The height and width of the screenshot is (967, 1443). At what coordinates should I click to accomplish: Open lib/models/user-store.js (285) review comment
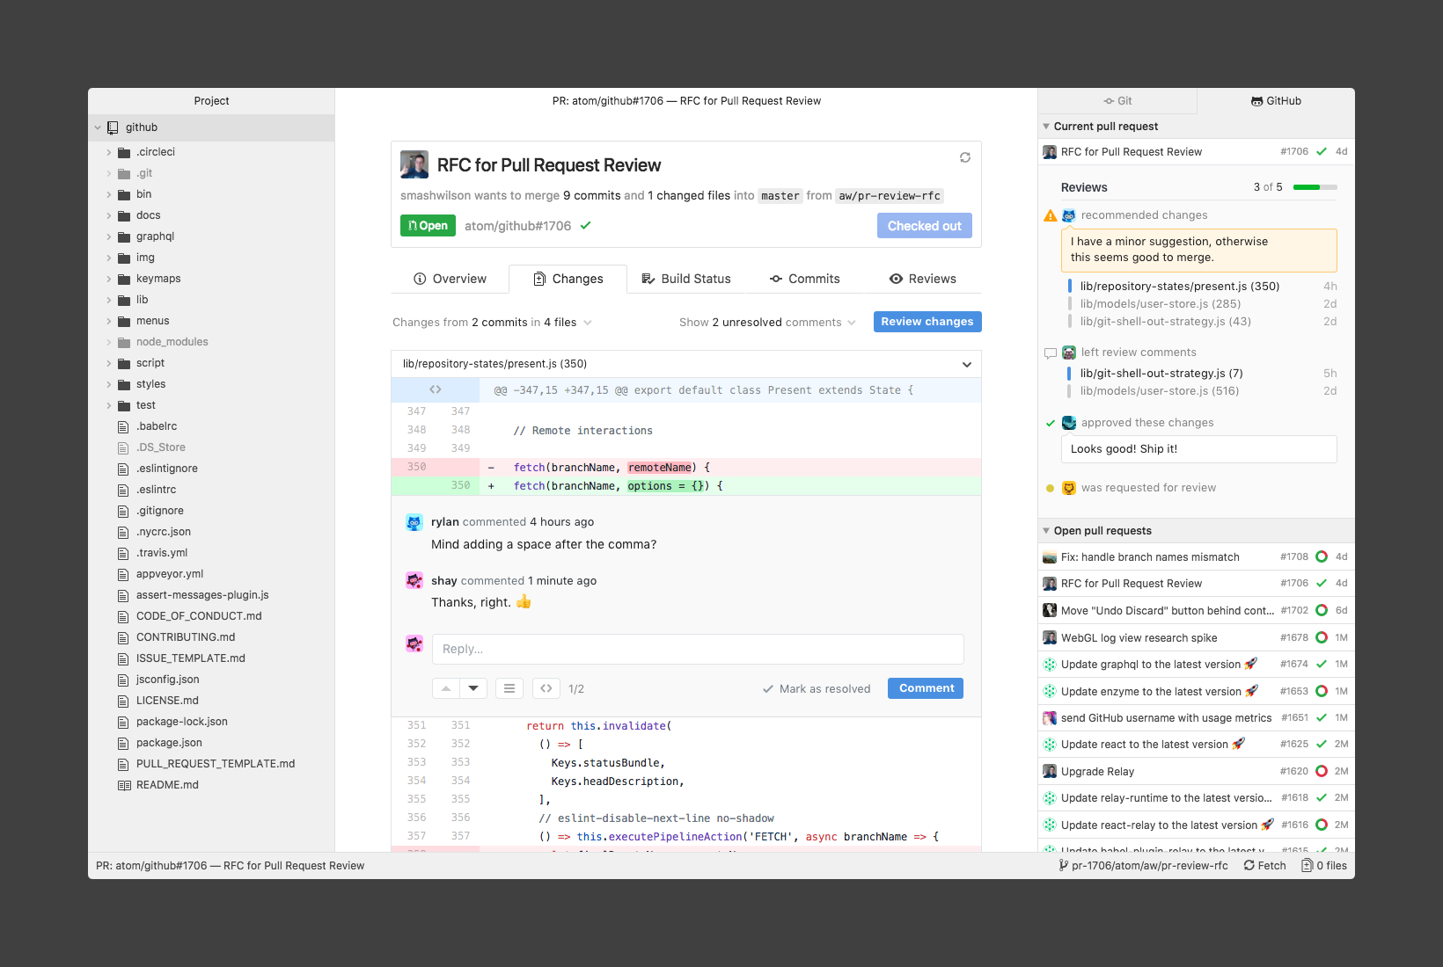(x=1161, y=304)
